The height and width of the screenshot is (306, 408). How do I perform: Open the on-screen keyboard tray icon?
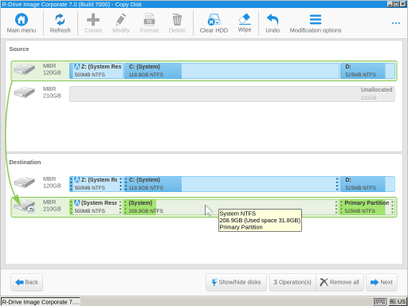pos(380,302)
